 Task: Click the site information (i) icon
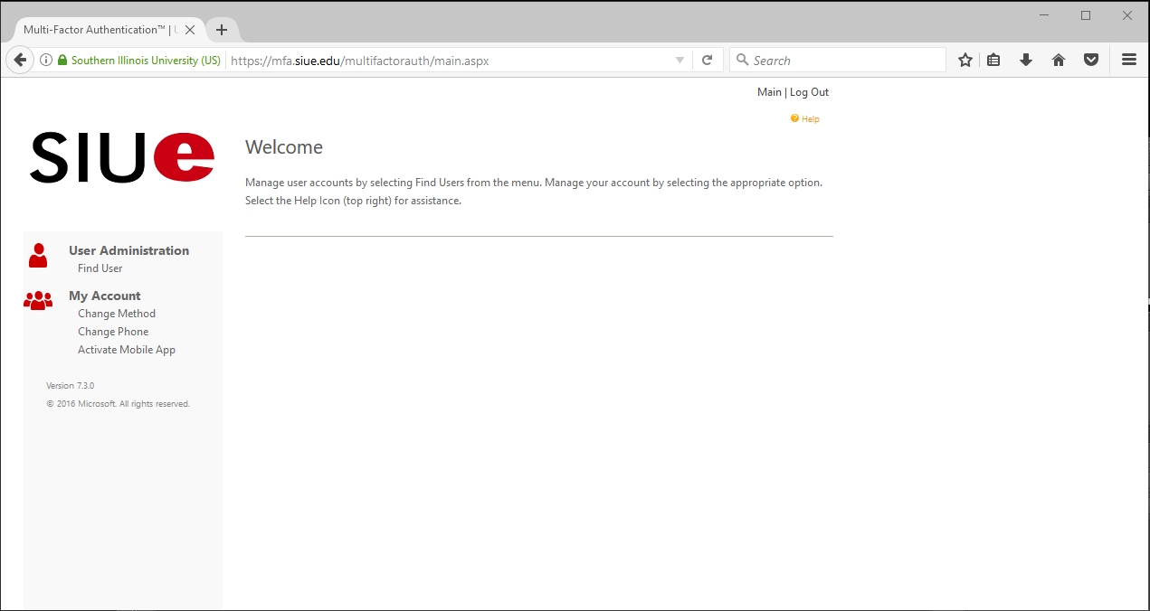click(x=46, y=61)
